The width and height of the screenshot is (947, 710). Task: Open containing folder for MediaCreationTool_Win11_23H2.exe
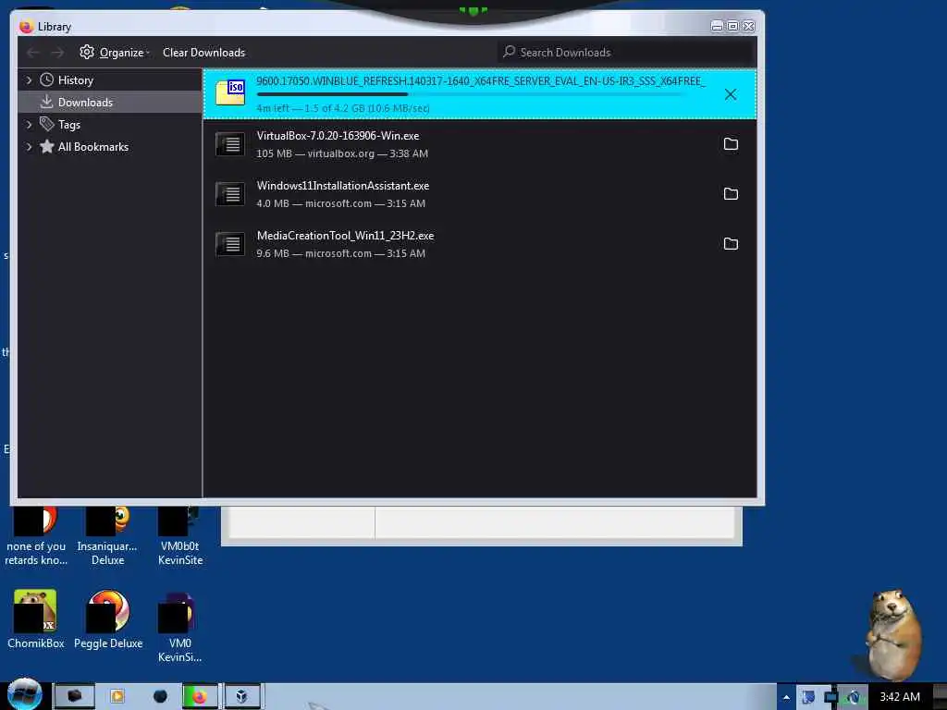[x=731, y=244]
